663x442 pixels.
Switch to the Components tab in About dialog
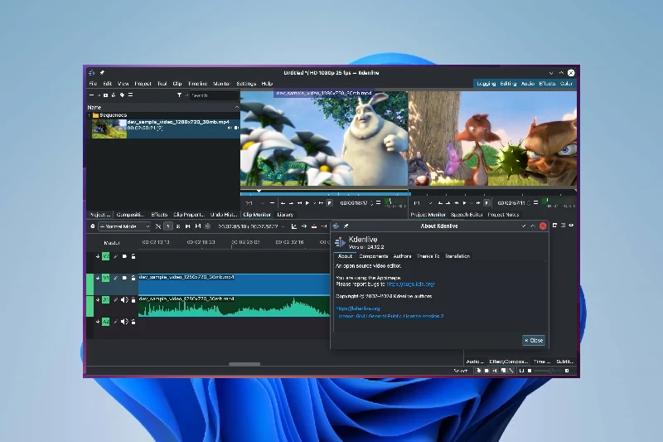(374, 256)
